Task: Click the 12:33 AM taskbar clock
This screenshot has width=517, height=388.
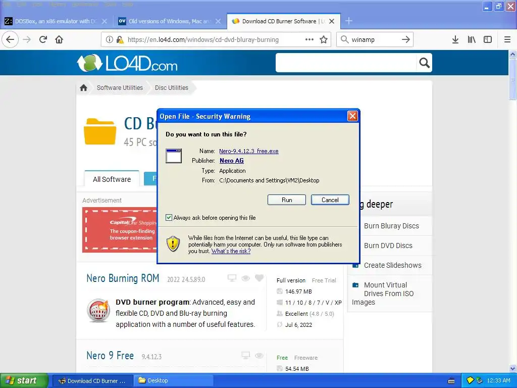Action: (x=498, y=381)
